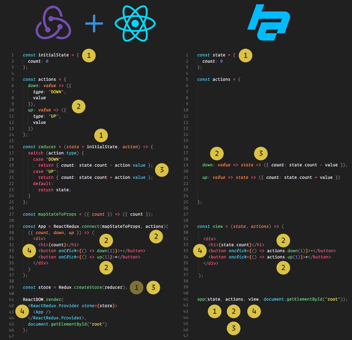This screenshot has height=340, width=352.
Task: Click '<h1>{count}</h1>' in the Redux code
Action: pos(58,245)
